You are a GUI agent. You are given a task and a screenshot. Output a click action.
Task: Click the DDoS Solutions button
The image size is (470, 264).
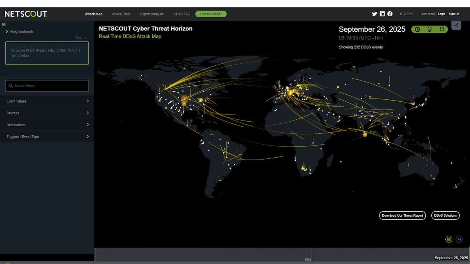tap(445, 216)
